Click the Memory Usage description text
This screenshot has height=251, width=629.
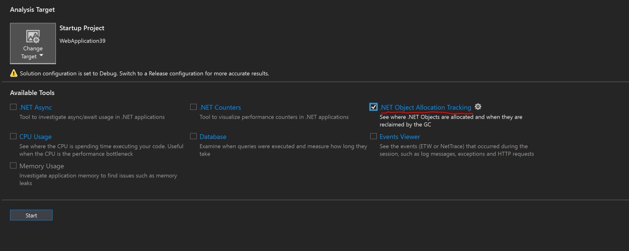(98, 179)
